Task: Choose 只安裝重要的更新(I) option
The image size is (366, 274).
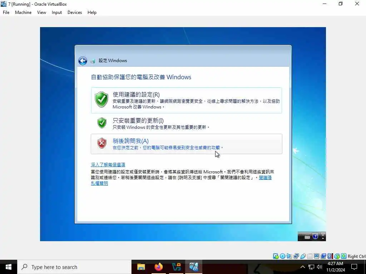Action: 187,123
